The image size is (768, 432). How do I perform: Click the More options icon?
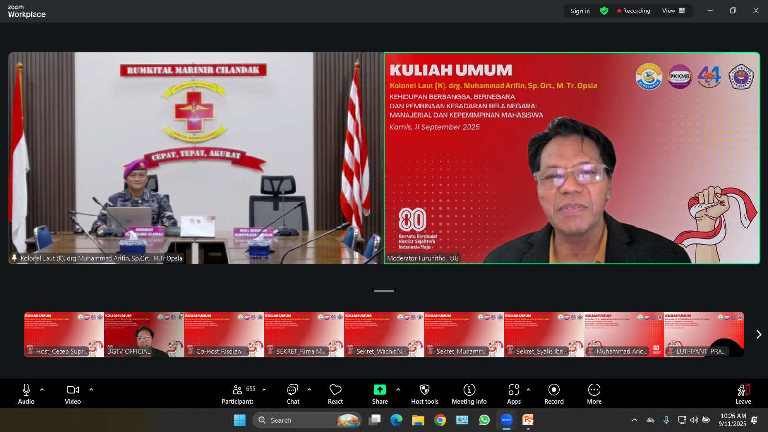594,390
